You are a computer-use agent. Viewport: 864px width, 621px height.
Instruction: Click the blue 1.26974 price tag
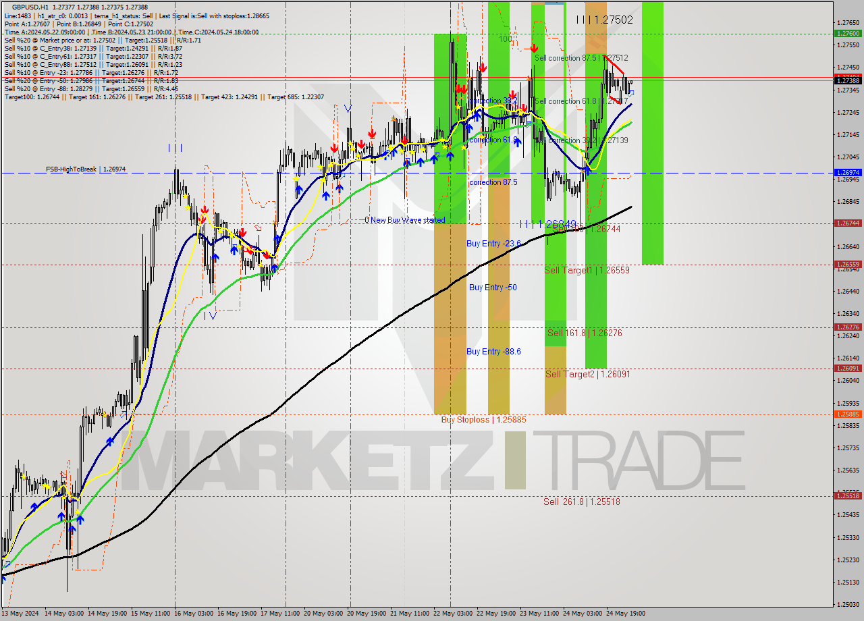848,173
